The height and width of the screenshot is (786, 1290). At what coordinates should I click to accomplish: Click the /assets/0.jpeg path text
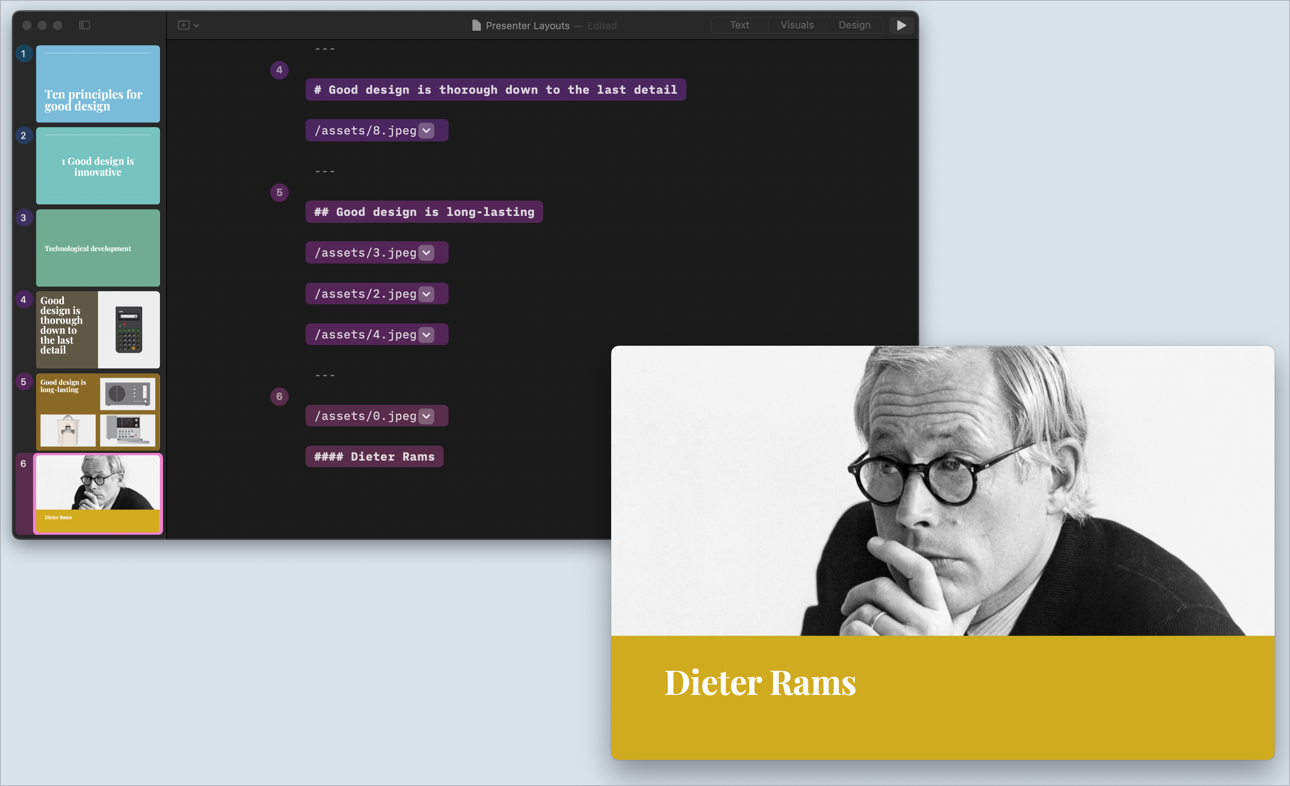point(365,416)
